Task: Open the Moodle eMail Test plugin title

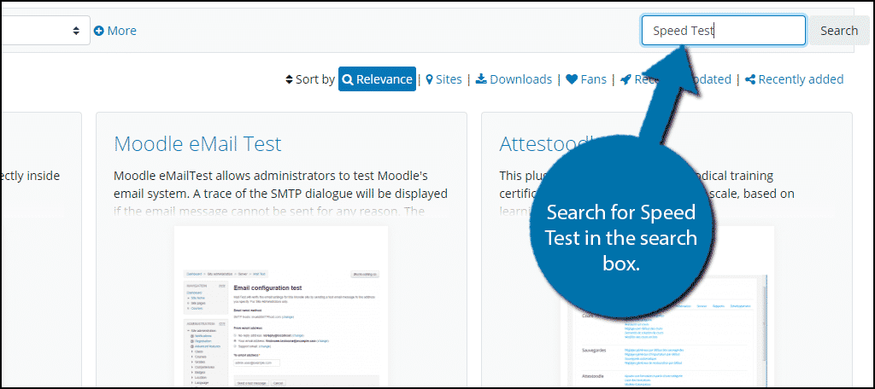Action: tap(197, 144)
